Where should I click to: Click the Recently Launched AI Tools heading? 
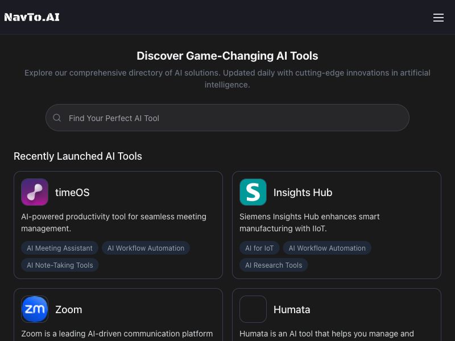(78, 156)
